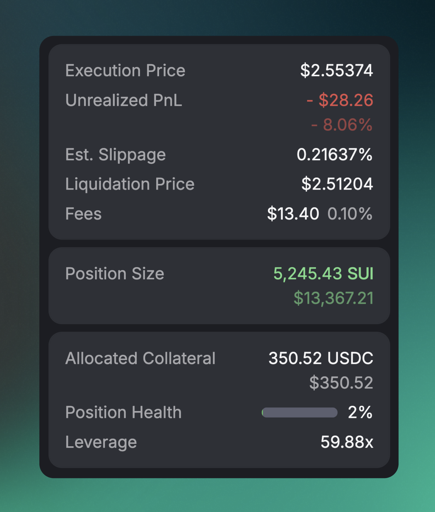The width and height of the screenshot is (435, 512).
Task: Click the Unrealized PnL label
Action: point(123,100)
